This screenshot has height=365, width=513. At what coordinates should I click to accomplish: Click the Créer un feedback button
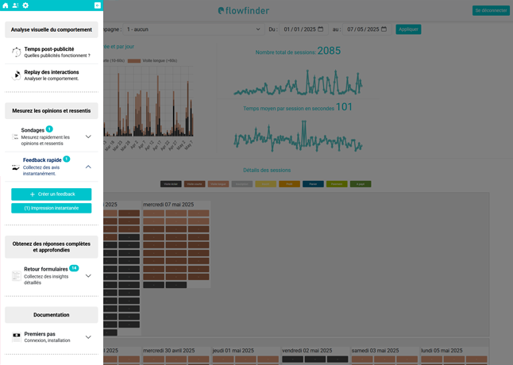click(x=52, y=194)
